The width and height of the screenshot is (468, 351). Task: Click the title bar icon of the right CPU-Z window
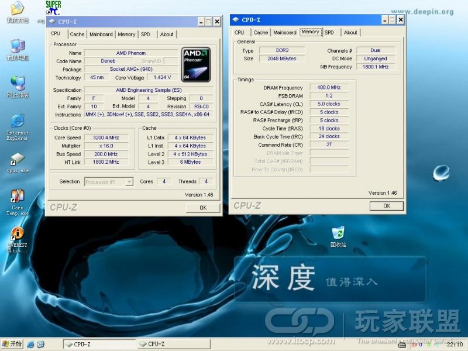click(236, 20)
